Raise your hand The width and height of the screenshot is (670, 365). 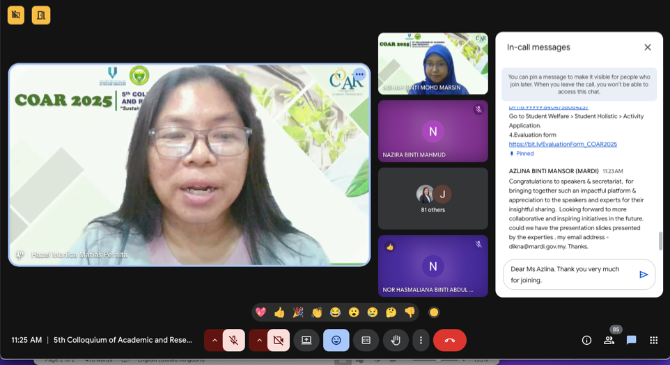pos(396,340)
